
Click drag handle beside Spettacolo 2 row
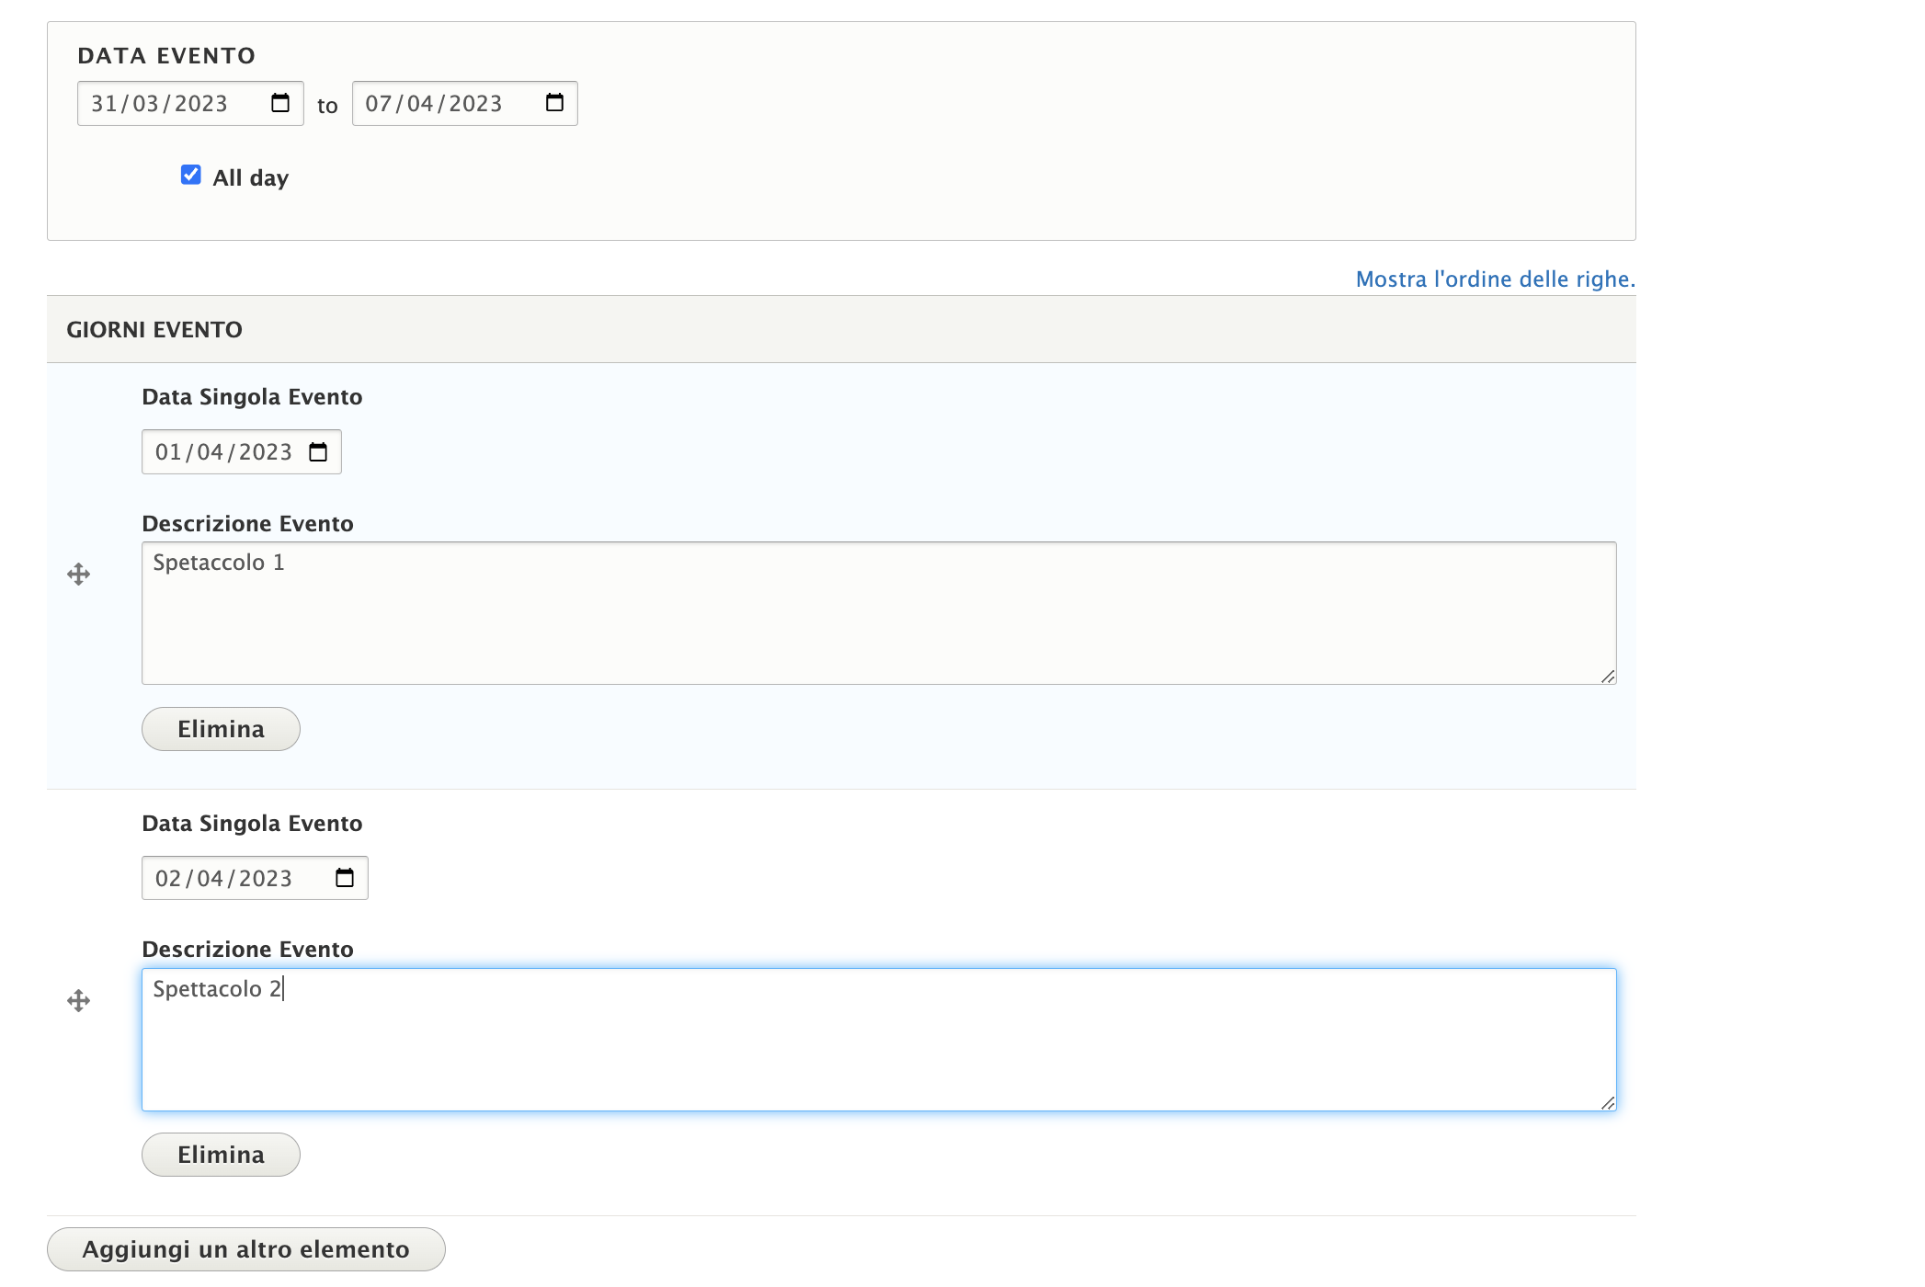point(79,1000)
